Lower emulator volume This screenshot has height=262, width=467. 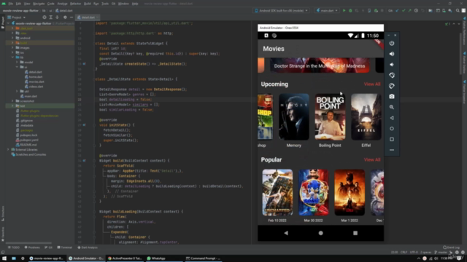(x=392, y=65)
